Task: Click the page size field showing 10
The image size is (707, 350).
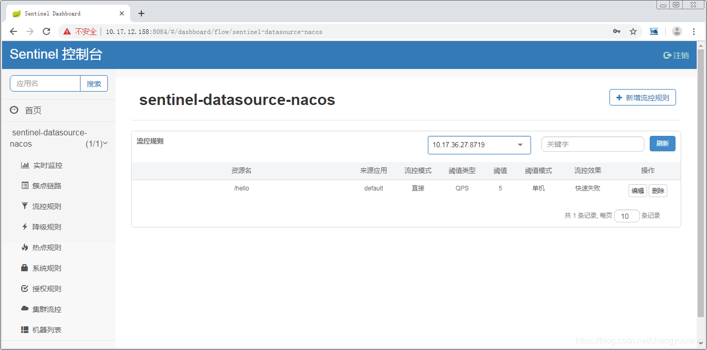Action: click(x=627, y=216)
